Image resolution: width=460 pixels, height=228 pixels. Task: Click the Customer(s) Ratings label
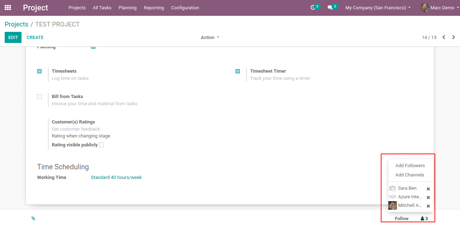tap(73, 122)
